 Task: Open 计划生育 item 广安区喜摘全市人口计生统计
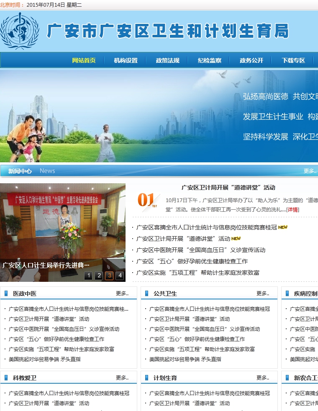coord(210,393)
